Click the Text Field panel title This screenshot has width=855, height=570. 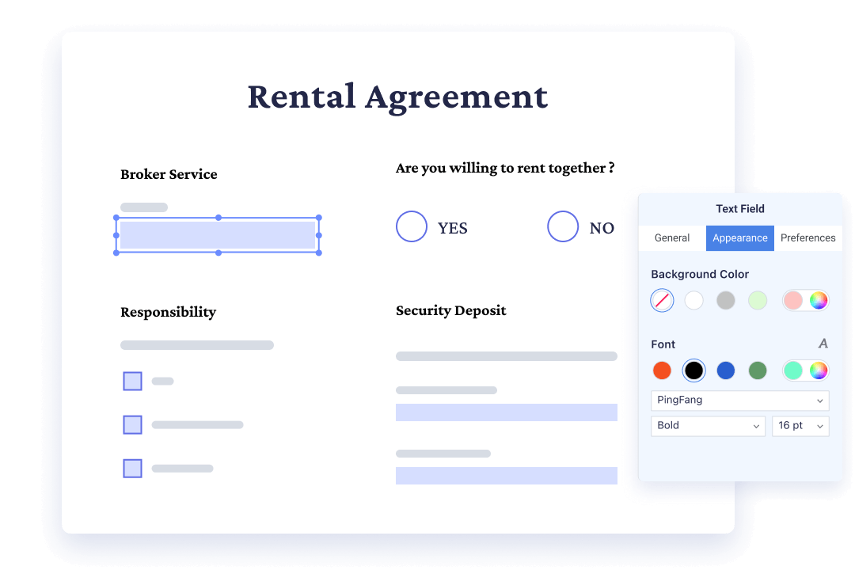point(740,209)
